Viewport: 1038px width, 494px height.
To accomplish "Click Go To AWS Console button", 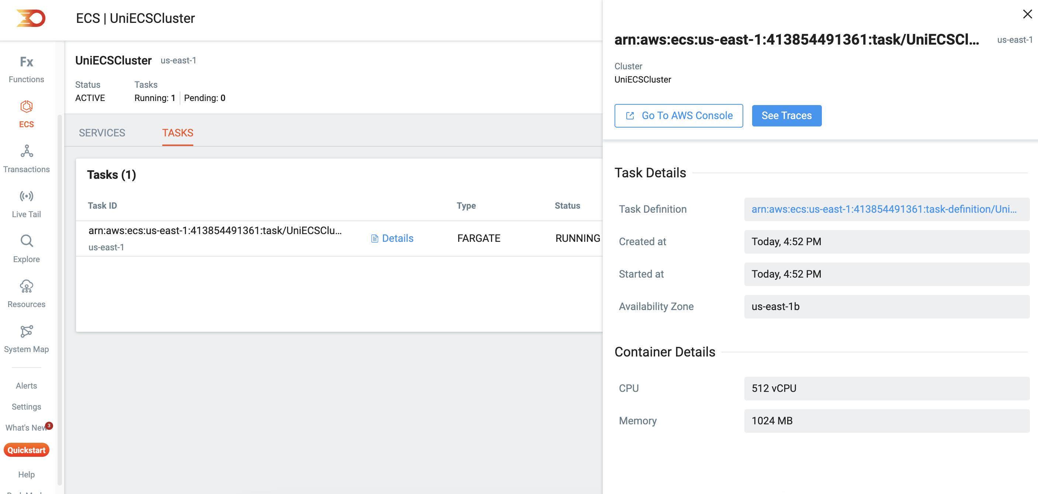I will tap(679, 115).
